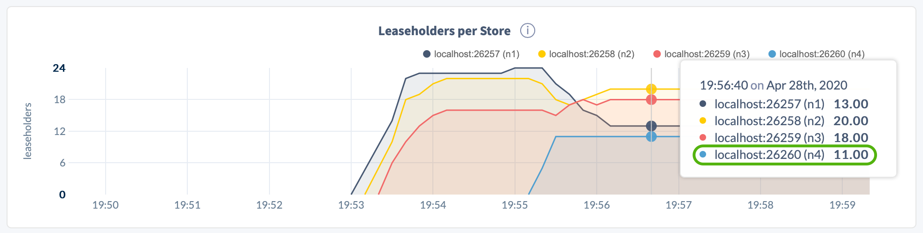Click the 19:59 label on the time axis
This screenshot has width=923, height=233.
[x=842, y=205]
